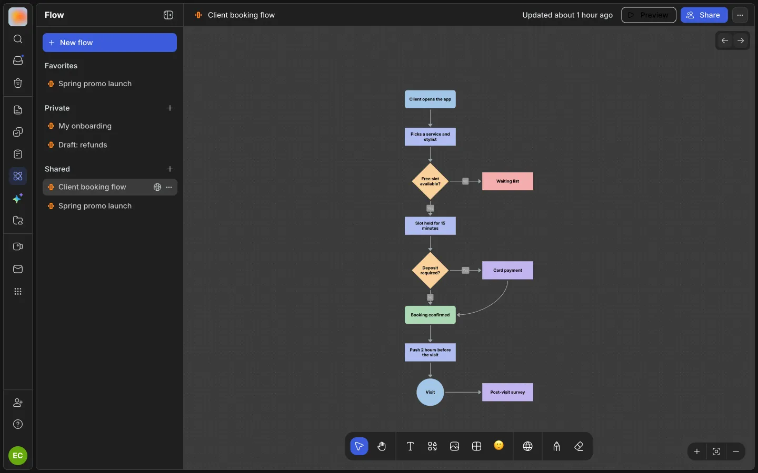Open the inbox icon in the rail
This screenshot has height=473, width=758.
click(18, 60)
